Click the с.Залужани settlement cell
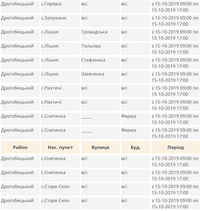Viewport: 200px width, 211px height. (54, 18)
